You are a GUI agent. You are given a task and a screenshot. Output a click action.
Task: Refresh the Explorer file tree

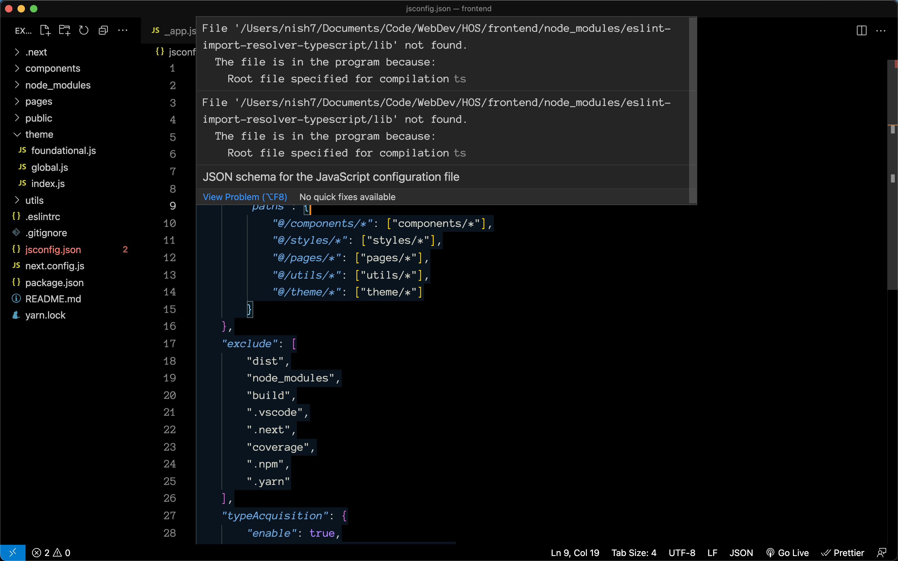[84, 31]
